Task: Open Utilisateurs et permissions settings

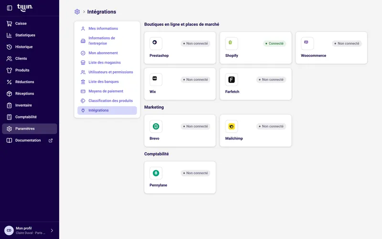Action: pos(107,72)
